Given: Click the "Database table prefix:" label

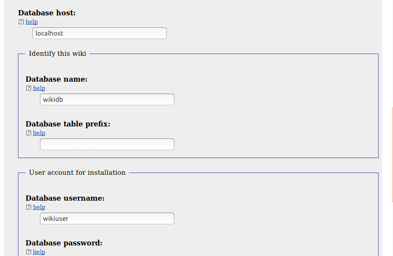Looking at the screenshot, I should coord(68,124).
